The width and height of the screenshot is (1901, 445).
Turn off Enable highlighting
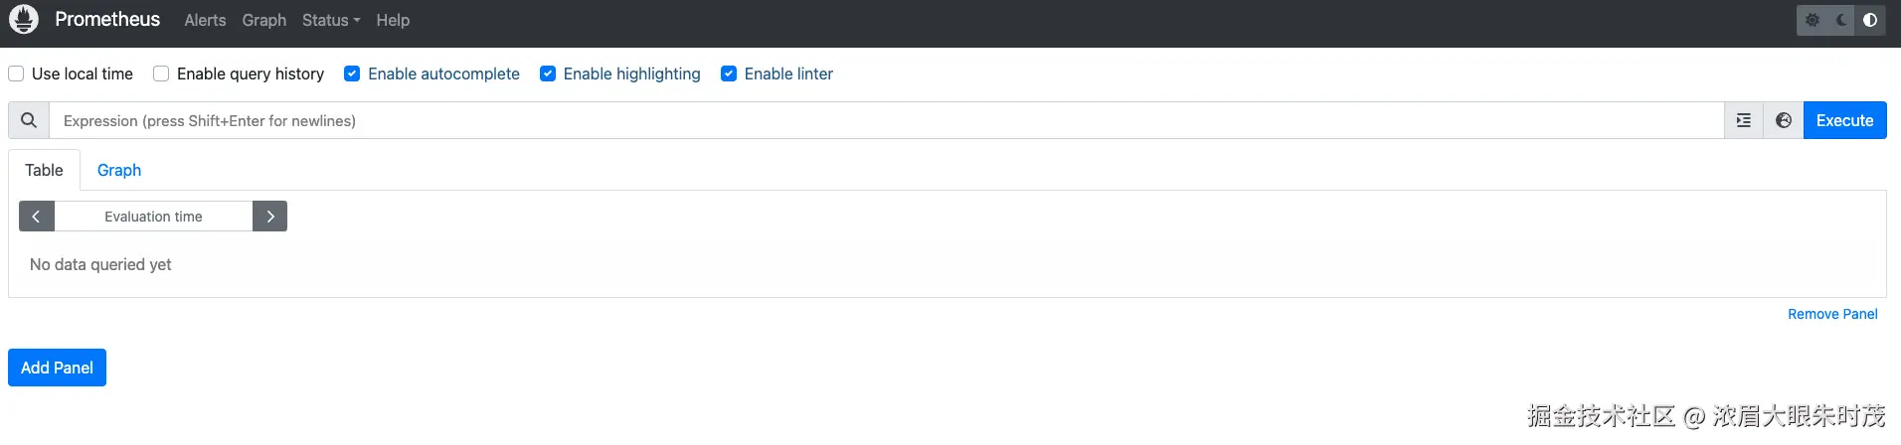(x=548, y=74)
